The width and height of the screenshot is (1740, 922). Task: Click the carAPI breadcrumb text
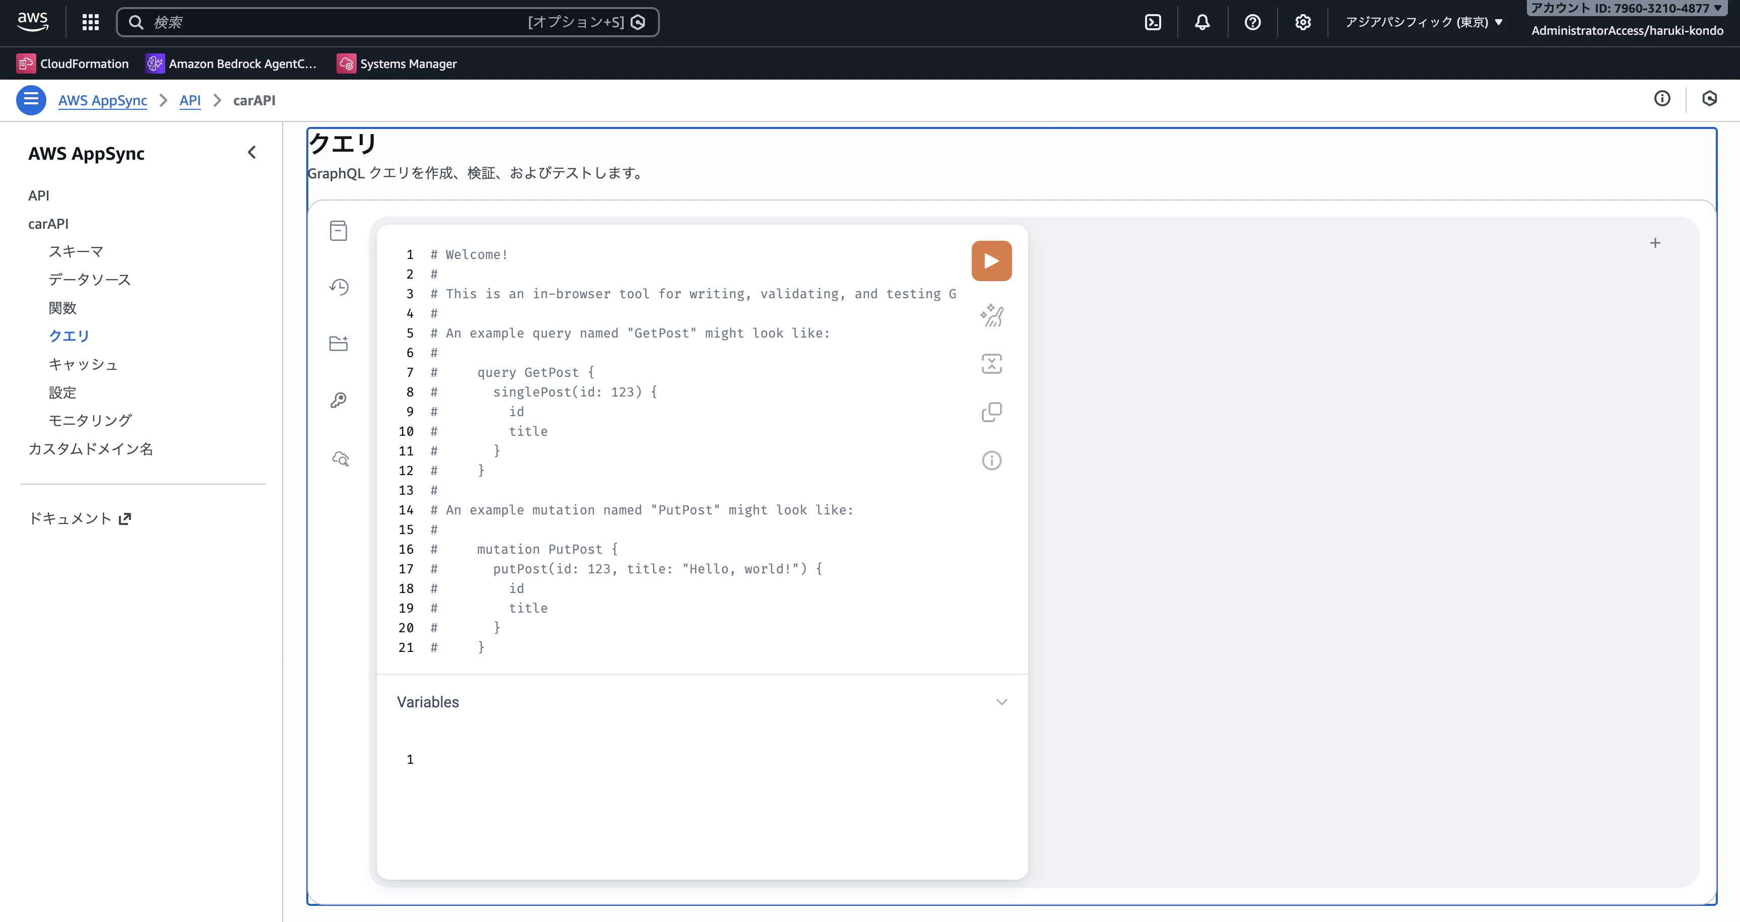pos(254,100)
